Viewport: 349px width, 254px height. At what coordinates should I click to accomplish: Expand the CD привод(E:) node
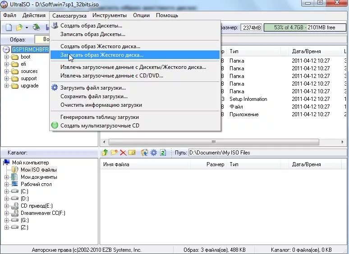[x=6, y=206]
